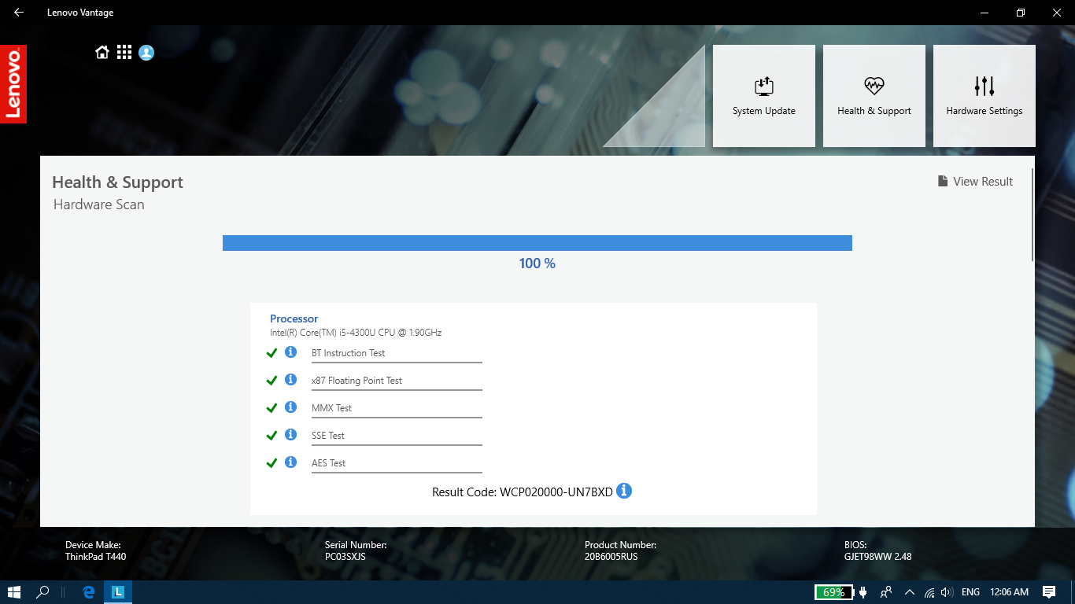Open the System Update tile
1075x604 pixels.
tap(763, 96)
